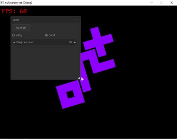The height and width of the screenshot is (139, 177).
Task: Click the red FPS counter text
Action: coord(14,11)
